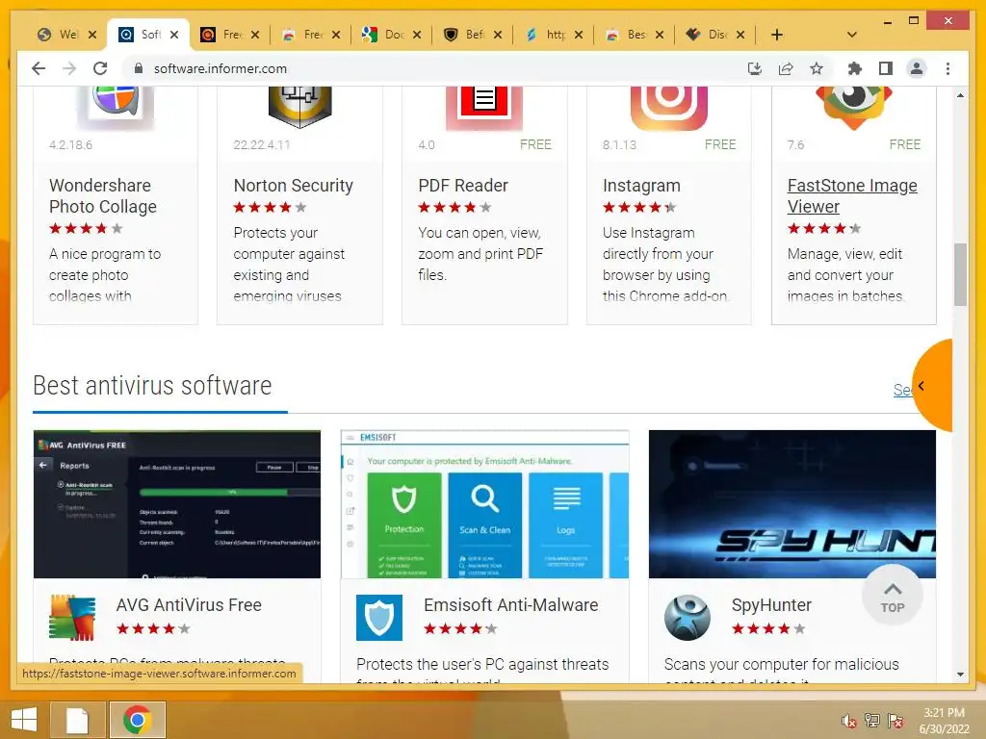
Task: Click the muted volume tray icon
Action: [x=849, y=721]
